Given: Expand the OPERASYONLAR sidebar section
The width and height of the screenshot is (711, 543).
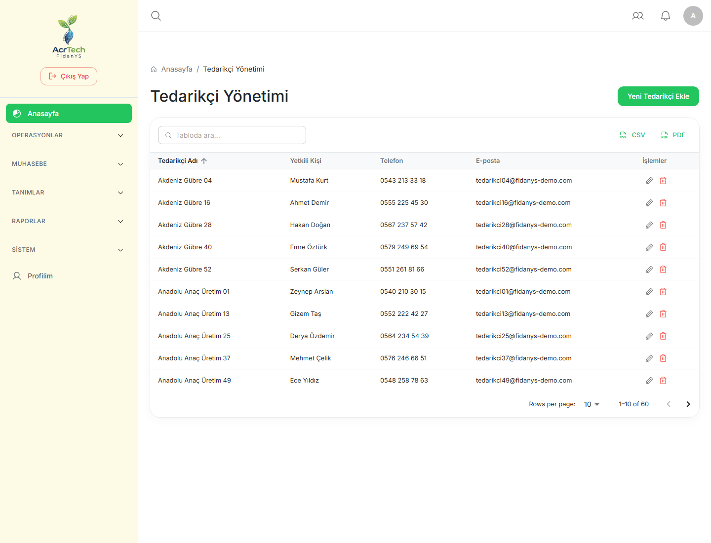Looking at the screenshot, I should point(69,135).
